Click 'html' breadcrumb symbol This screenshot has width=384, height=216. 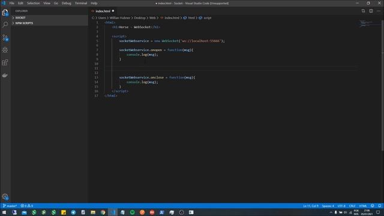point(191,17)
